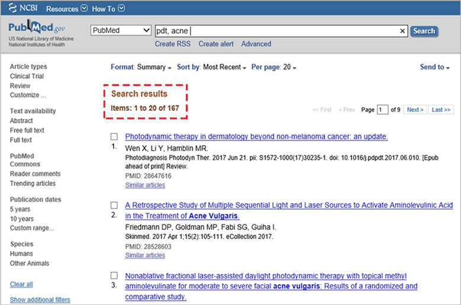Click Clear all filters link

coord(21,284)
